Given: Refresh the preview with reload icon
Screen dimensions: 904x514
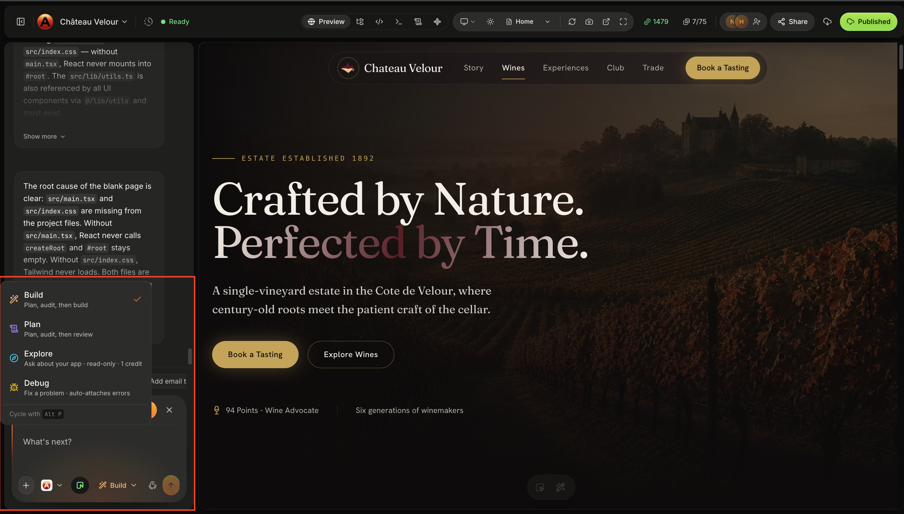Looking at the screenshot, I should 572,21.
